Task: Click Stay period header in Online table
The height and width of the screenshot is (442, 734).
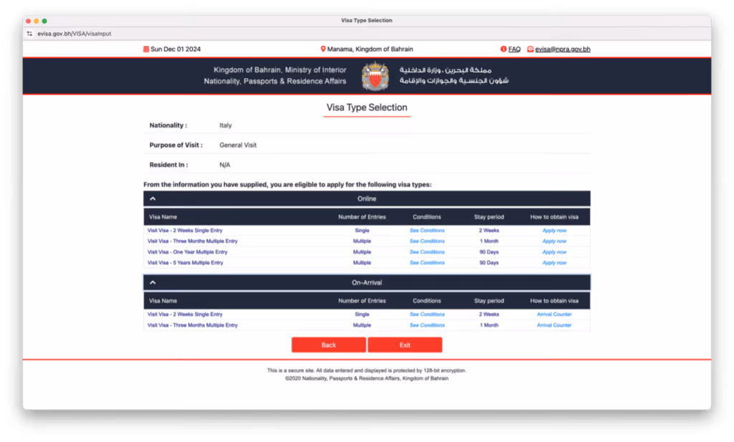Action: coord(489,217)
